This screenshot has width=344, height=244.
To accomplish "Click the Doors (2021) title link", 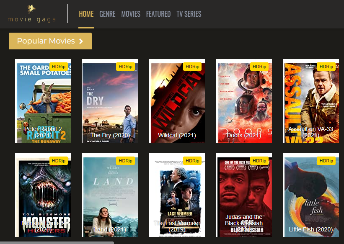I will click(x=244, y=135).
